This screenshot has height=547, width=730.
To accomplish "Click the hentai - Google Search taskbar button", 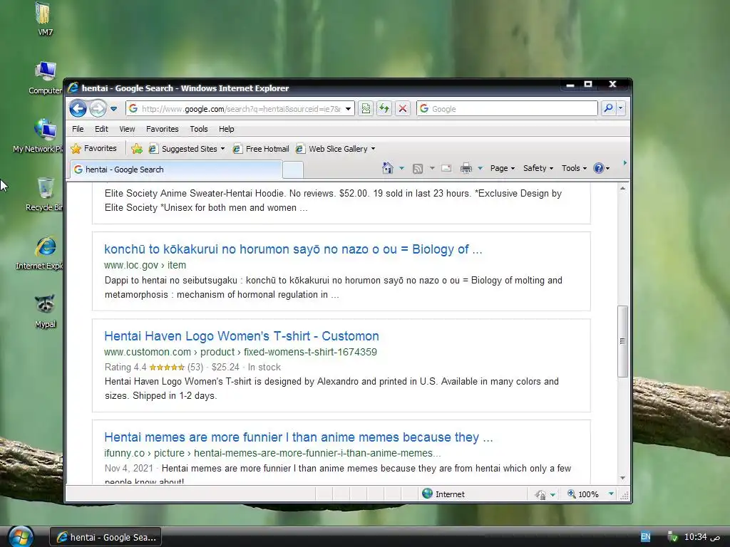I will click(x=106, y=537).
